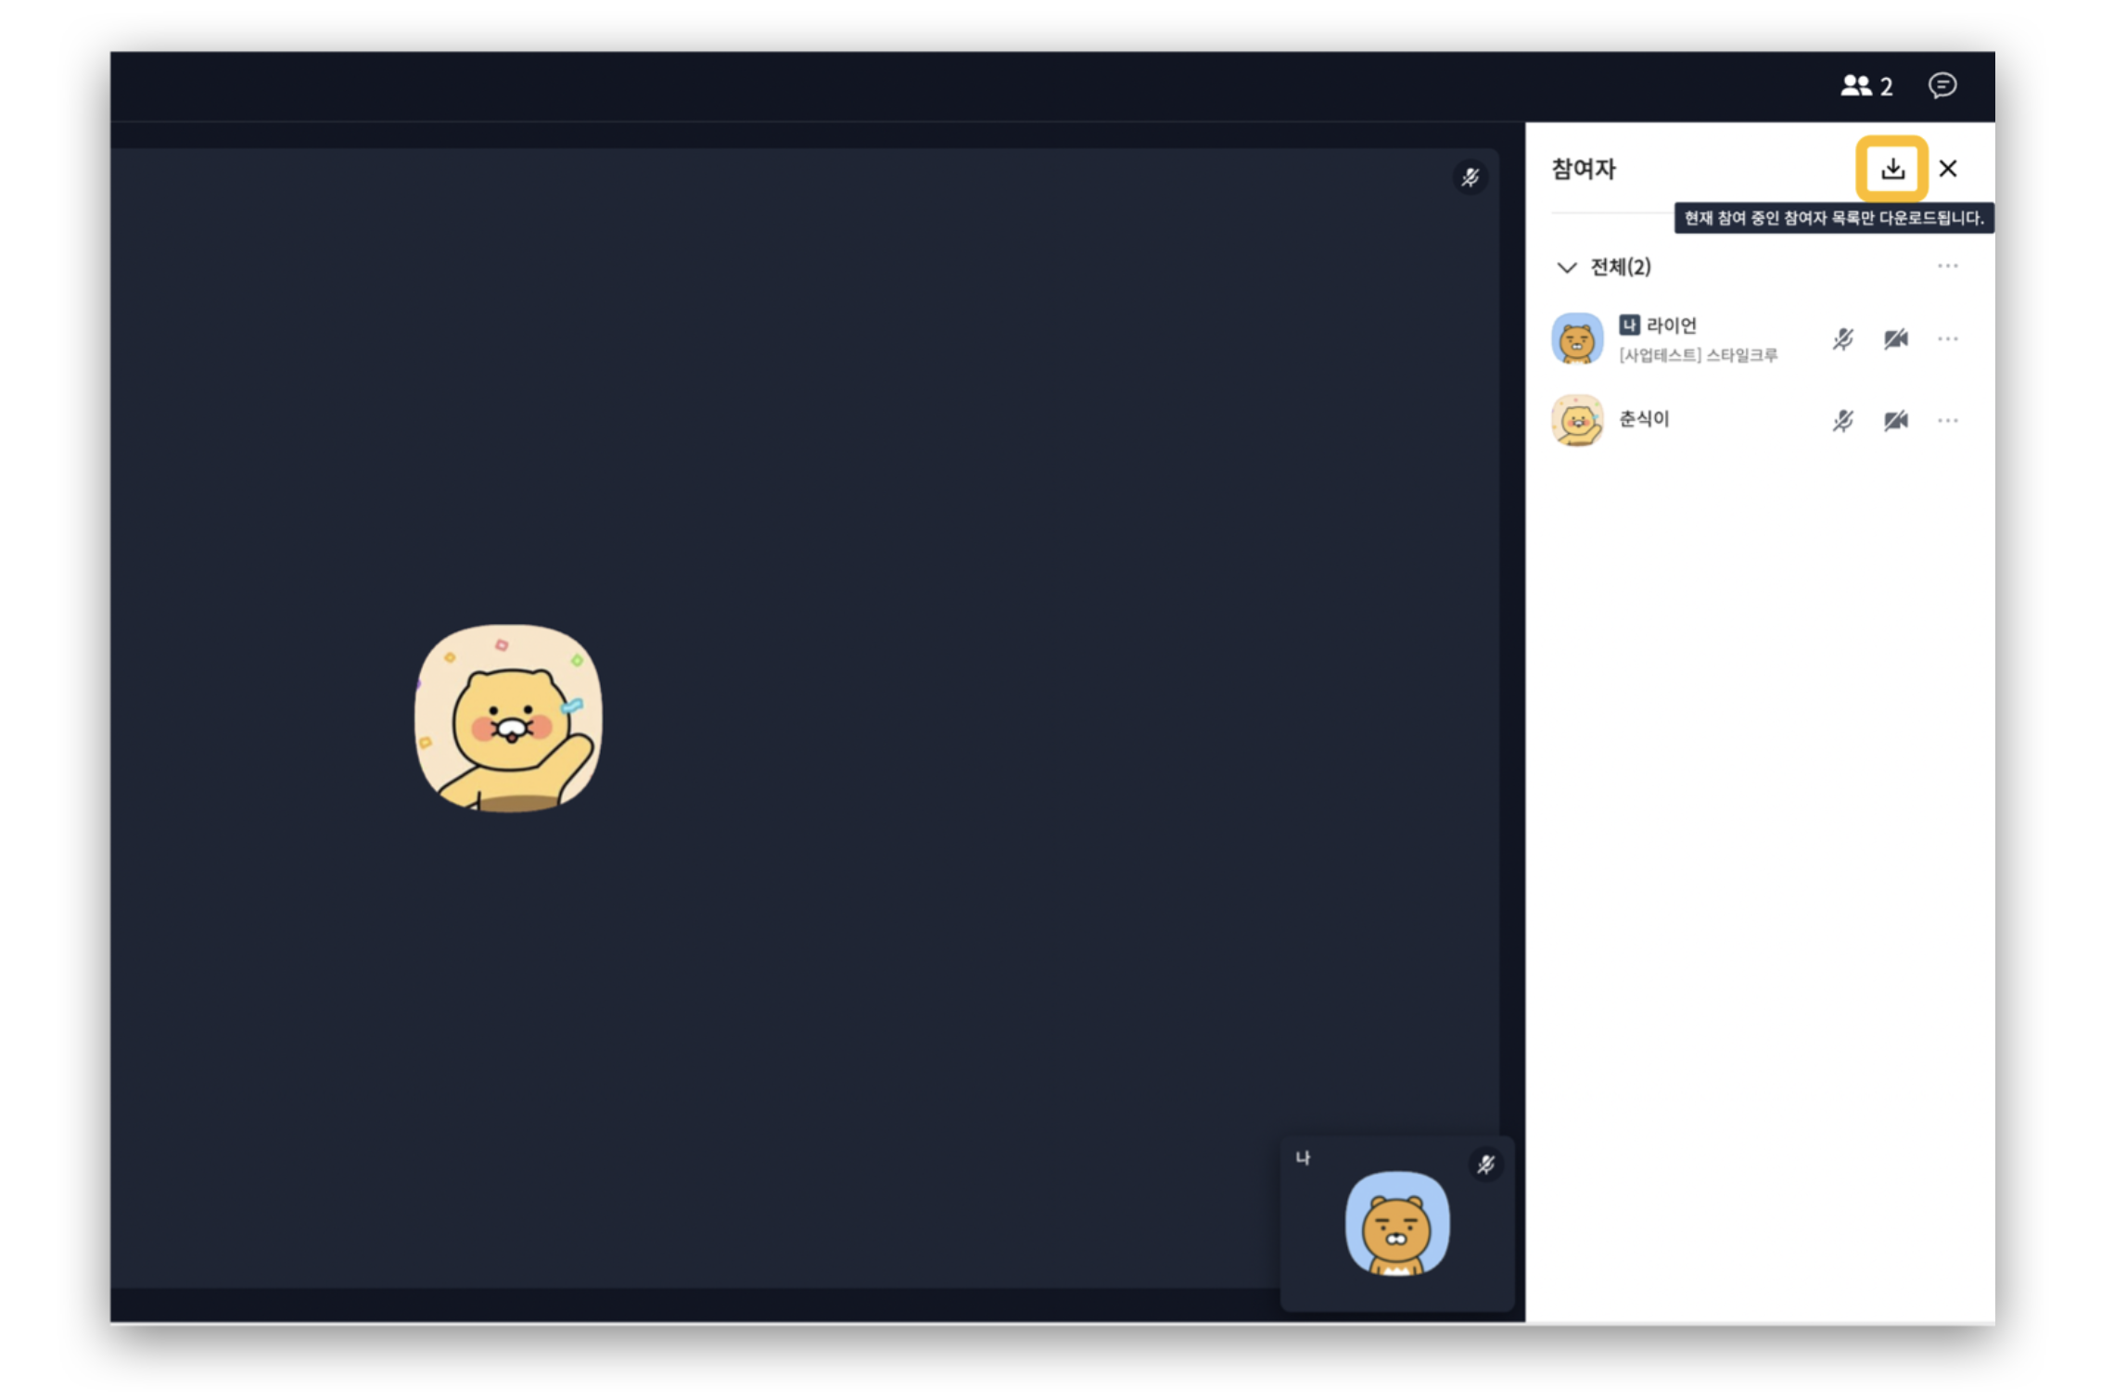
Task: Close the 참여자 panel
Action: [1947, 169]
